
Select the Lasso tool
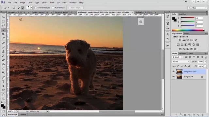pyautogui.click(x=3, y=26)
